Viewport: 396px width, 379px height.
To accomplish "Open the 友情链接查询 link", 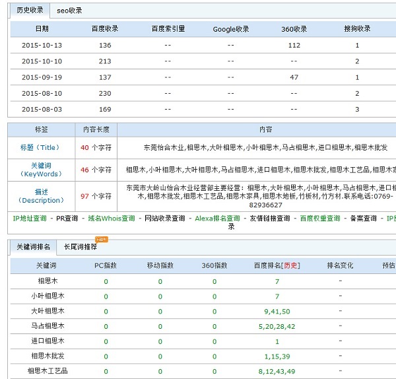I will click(269, 218).
